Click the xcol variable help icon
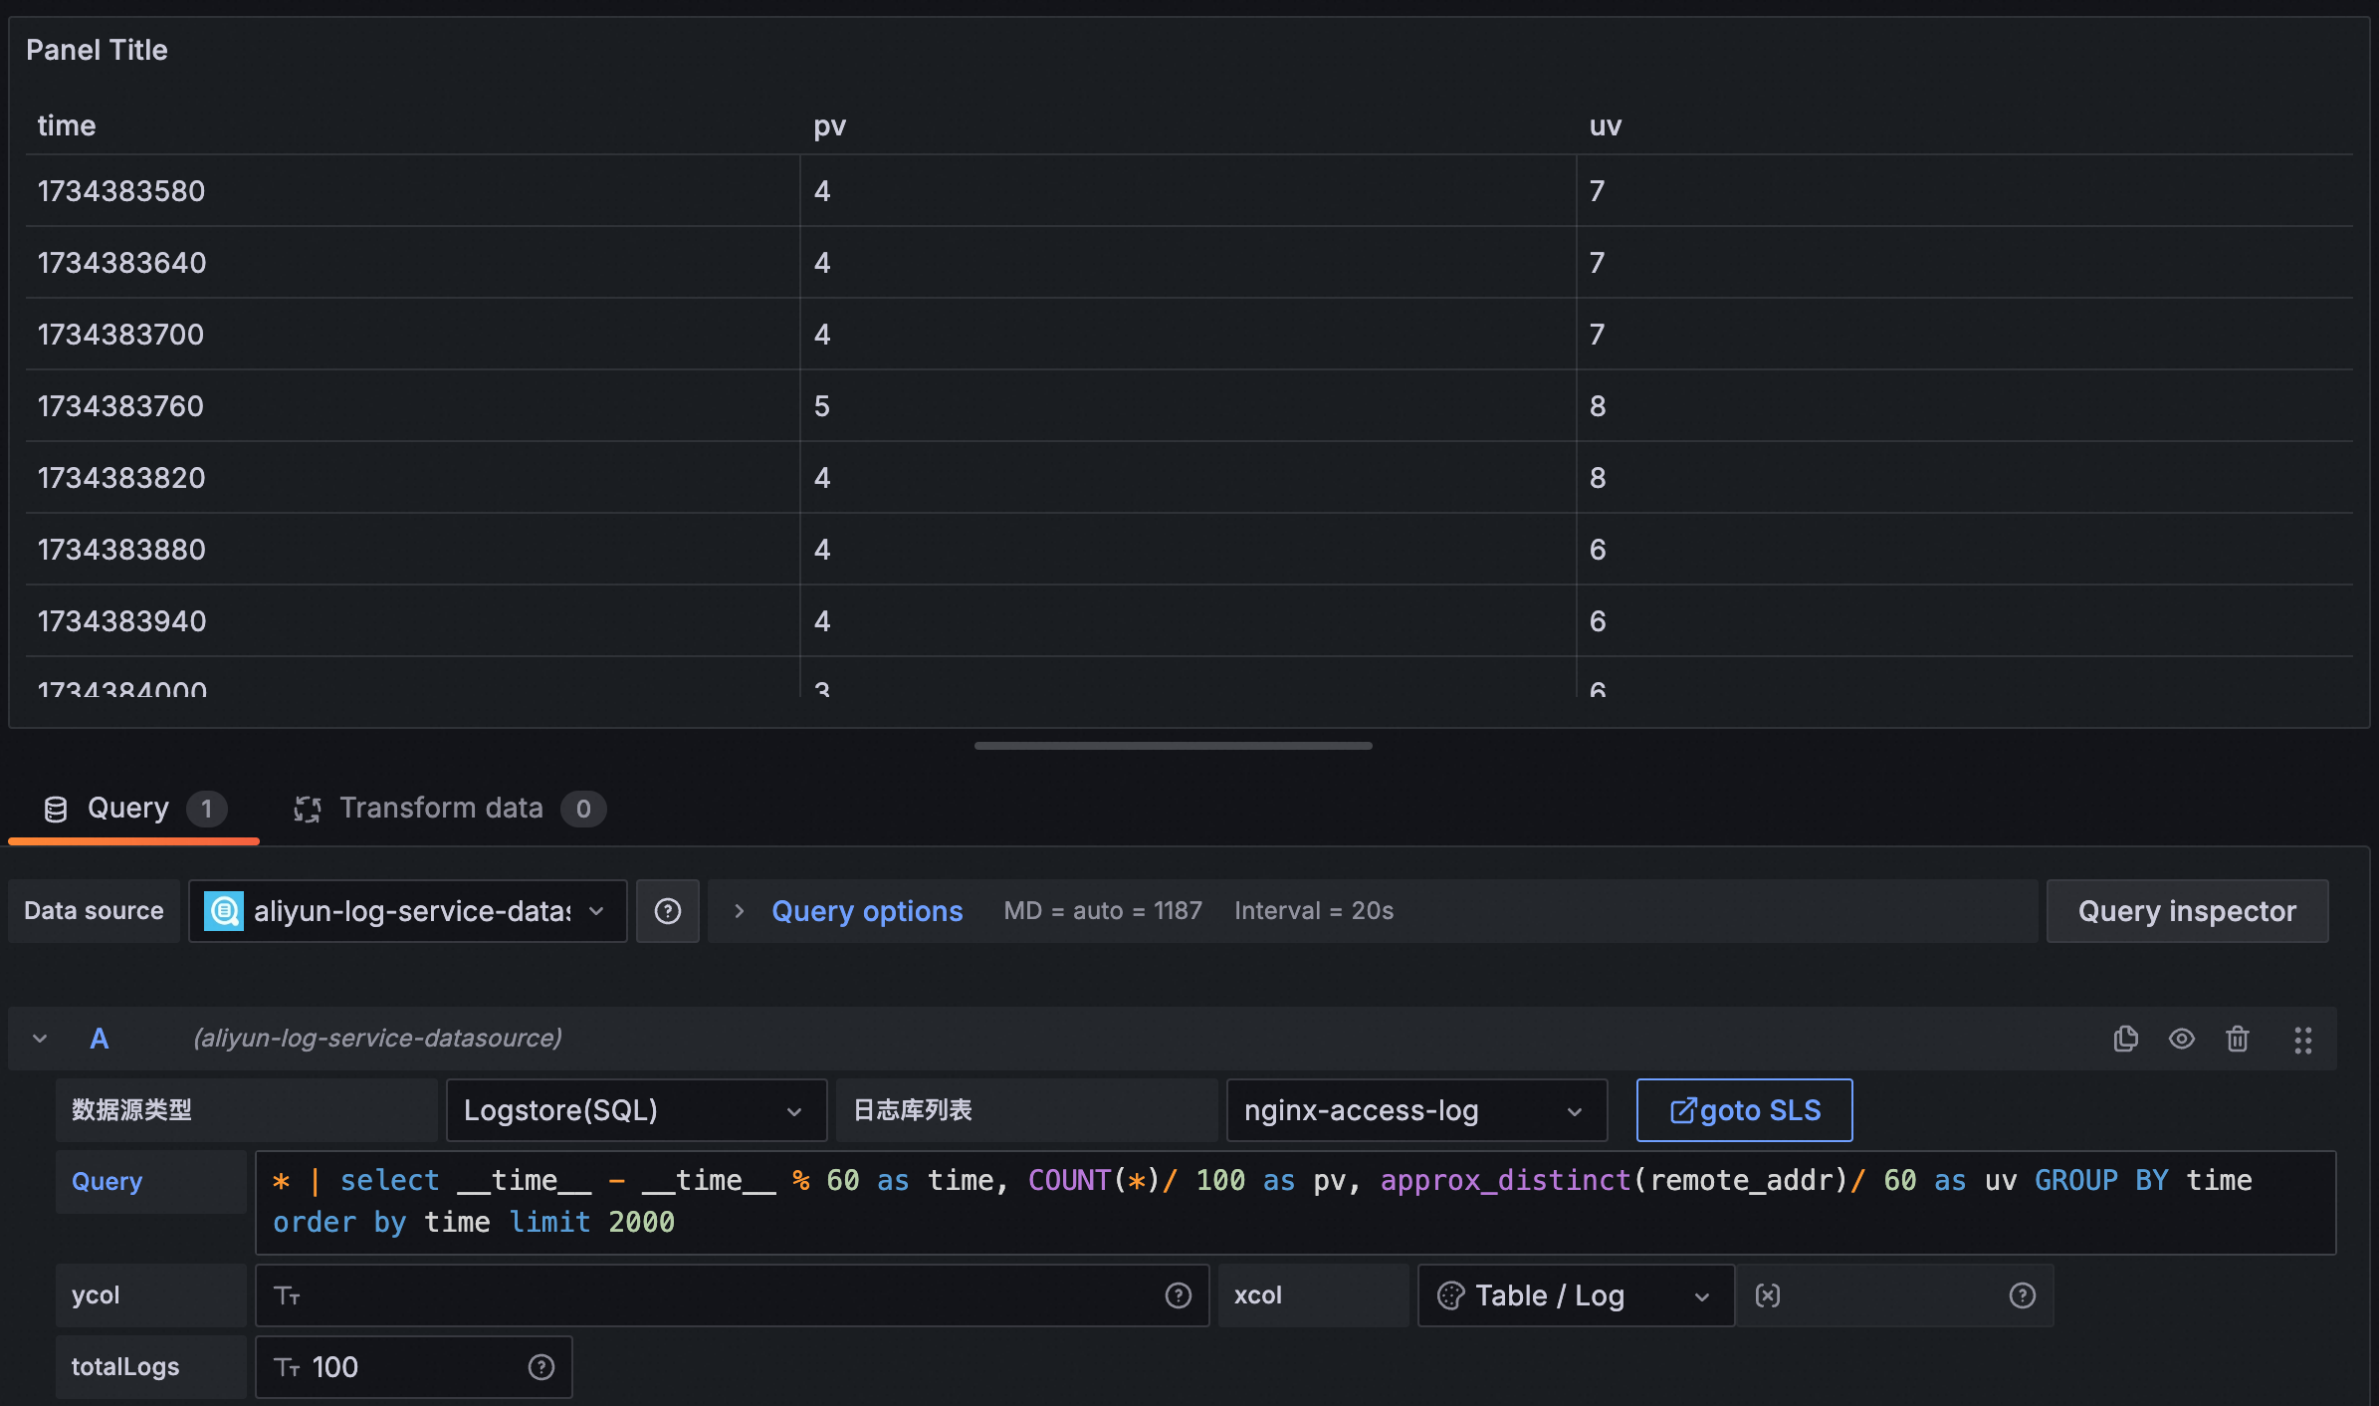This screenshot has height=1406, width=2379. (2022, 1295)
